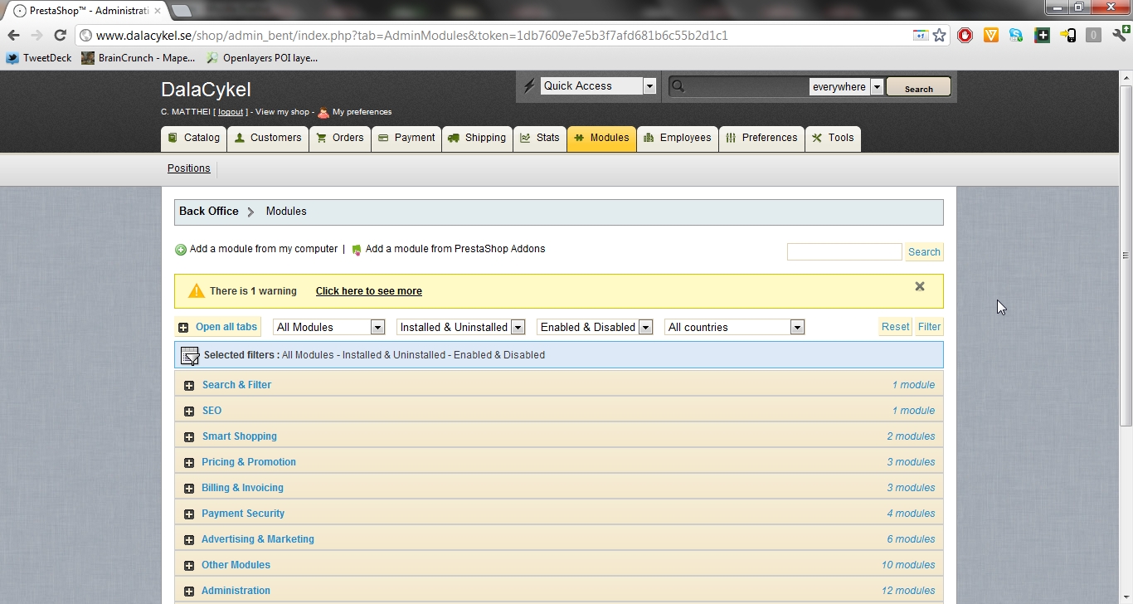
Task: Click the Reset filters button
Action: click(x=895, y=327)
